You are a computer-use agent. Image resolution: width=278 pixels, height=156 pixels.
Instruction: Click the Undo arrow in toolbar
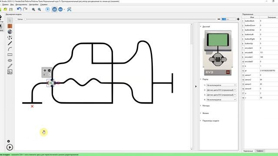tap(19, 9)
